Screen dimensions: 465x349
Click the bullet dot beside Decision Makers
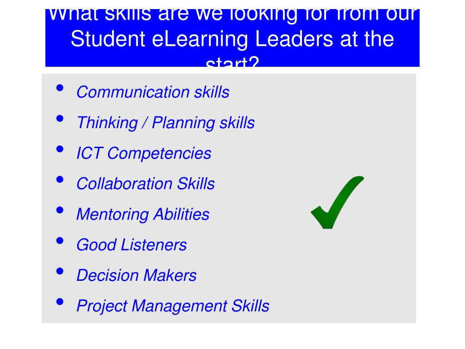(x=60, y=271)
